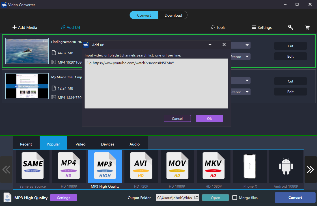Expand FindingNemo Stereo audio dropdown
Viewport: 317px width, 206px height.
click(x=247, y=57)
